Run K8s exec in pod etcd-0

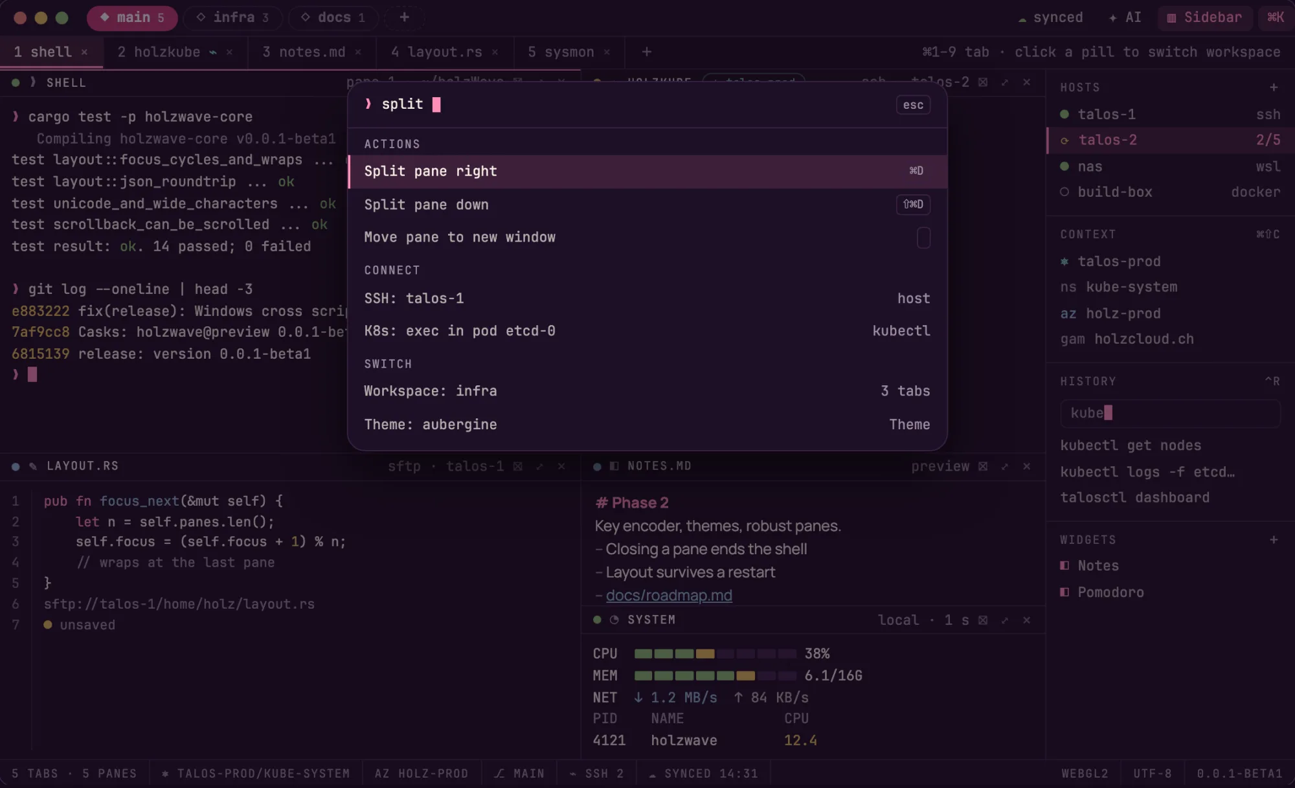[647, 331]
